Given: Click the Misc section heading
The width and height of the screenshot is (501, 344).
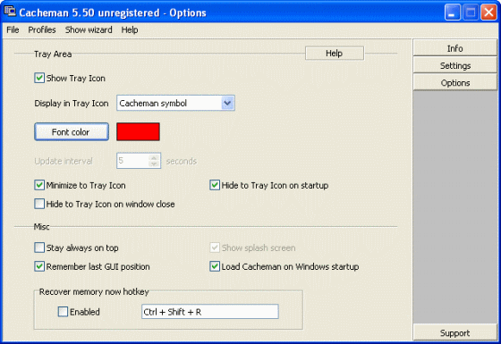Looking at the screenshot, I should coord(41,227).
